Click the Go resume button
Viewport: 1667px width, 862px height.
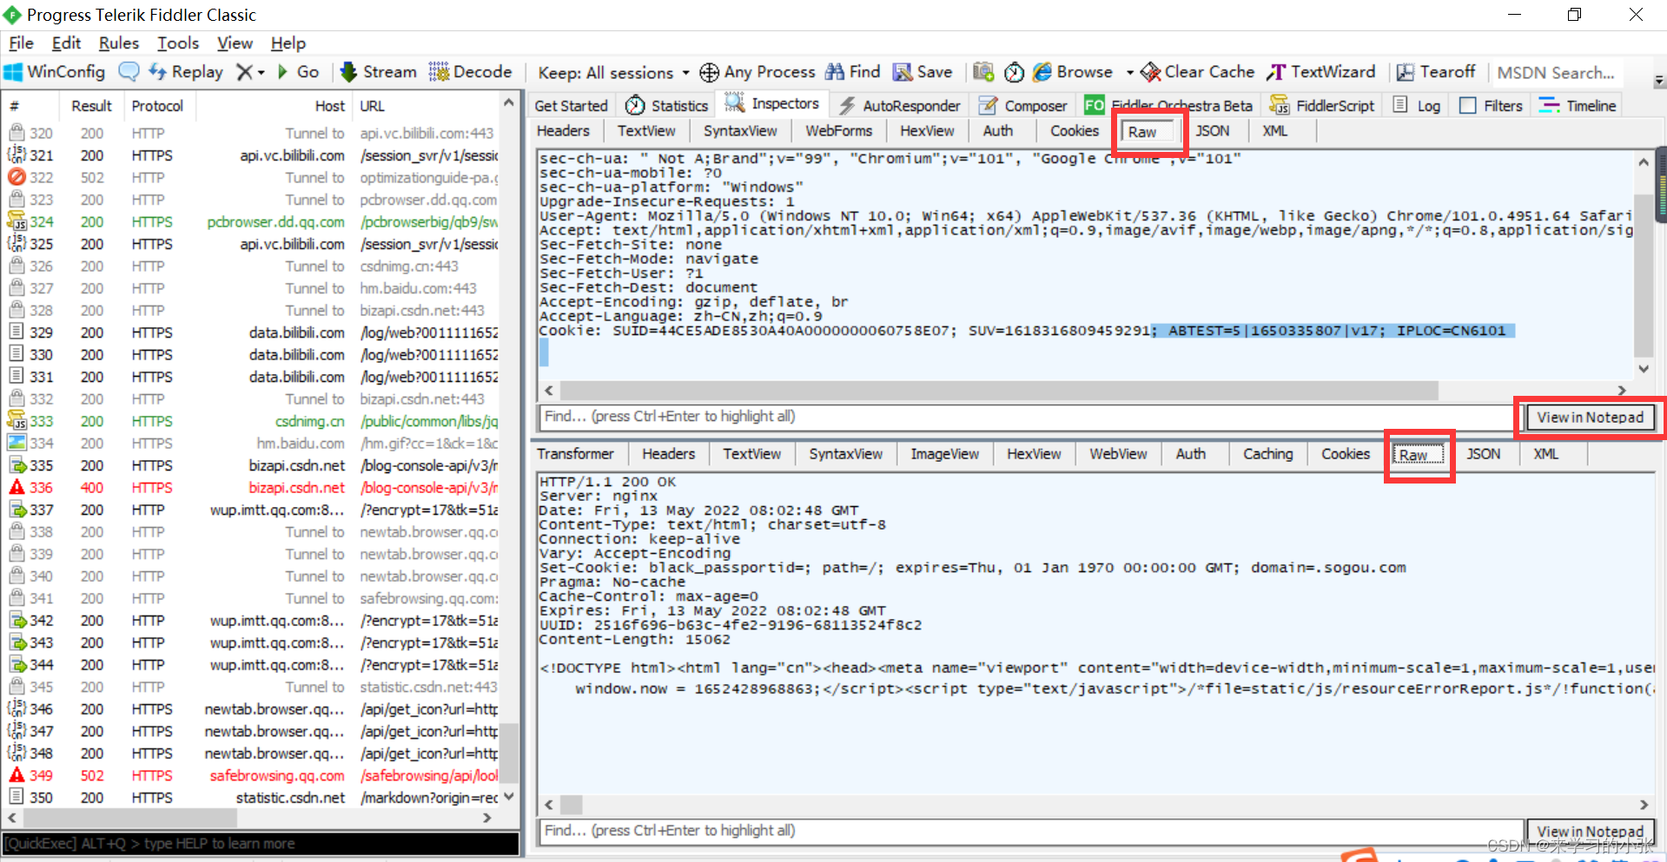click(x=298, y=72)
